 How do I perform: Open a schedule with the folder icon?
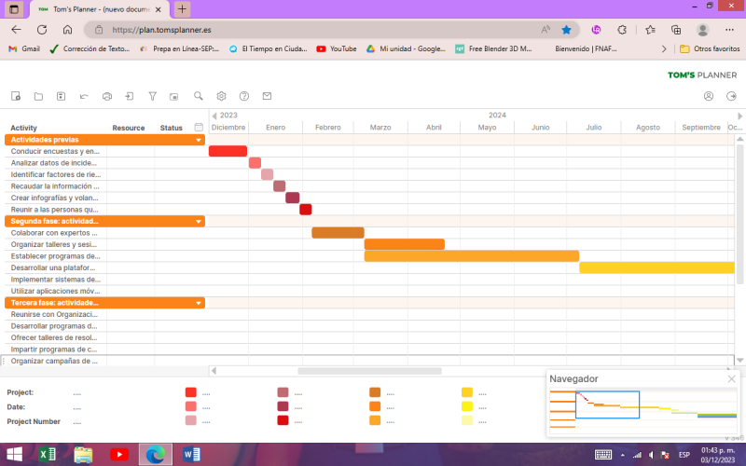coord(38,96)
